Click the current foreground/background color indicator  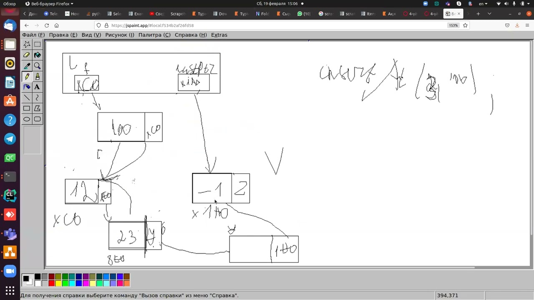(27, 280)
